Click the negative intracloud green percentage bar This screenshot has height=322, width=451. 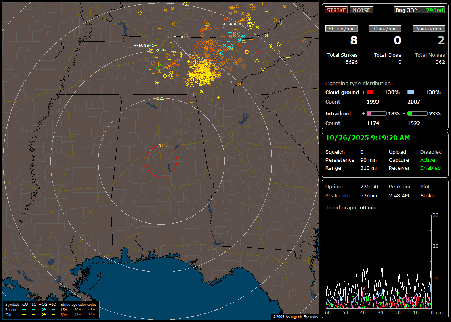pos(417,114)
